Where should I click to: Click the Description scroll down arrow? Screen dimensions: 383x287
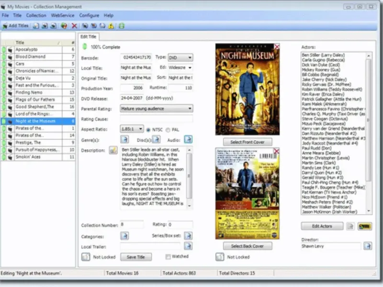[x=189, y=206]
